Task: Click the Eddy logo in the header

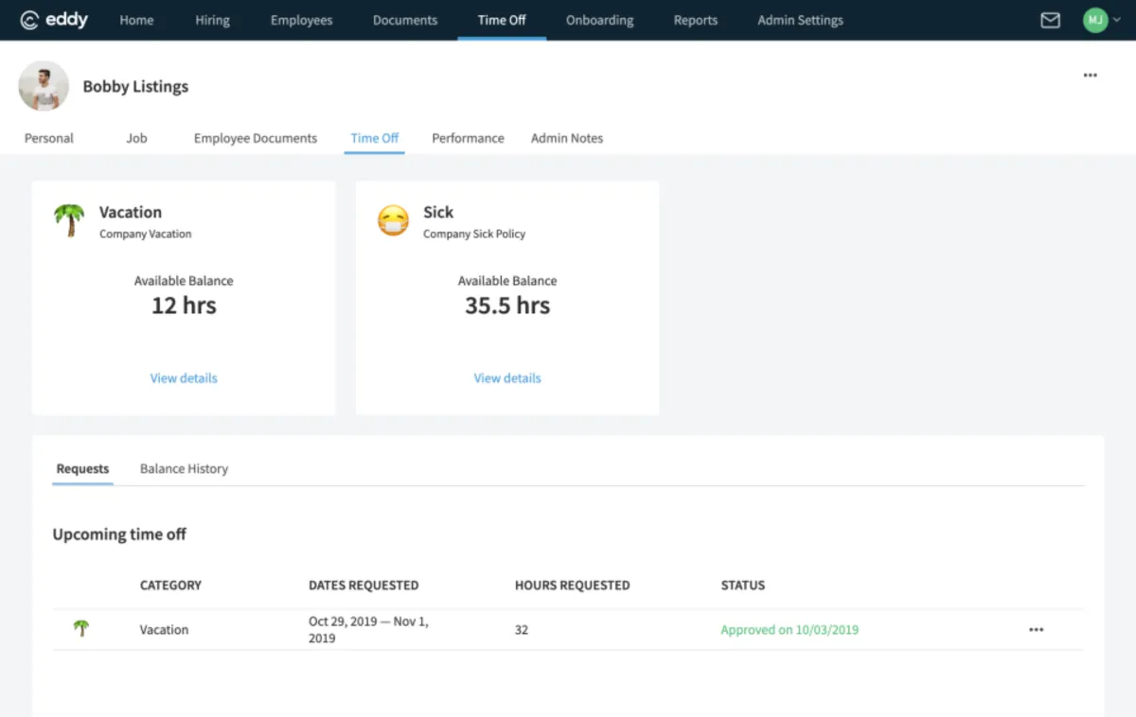Action: coord(54,20)
